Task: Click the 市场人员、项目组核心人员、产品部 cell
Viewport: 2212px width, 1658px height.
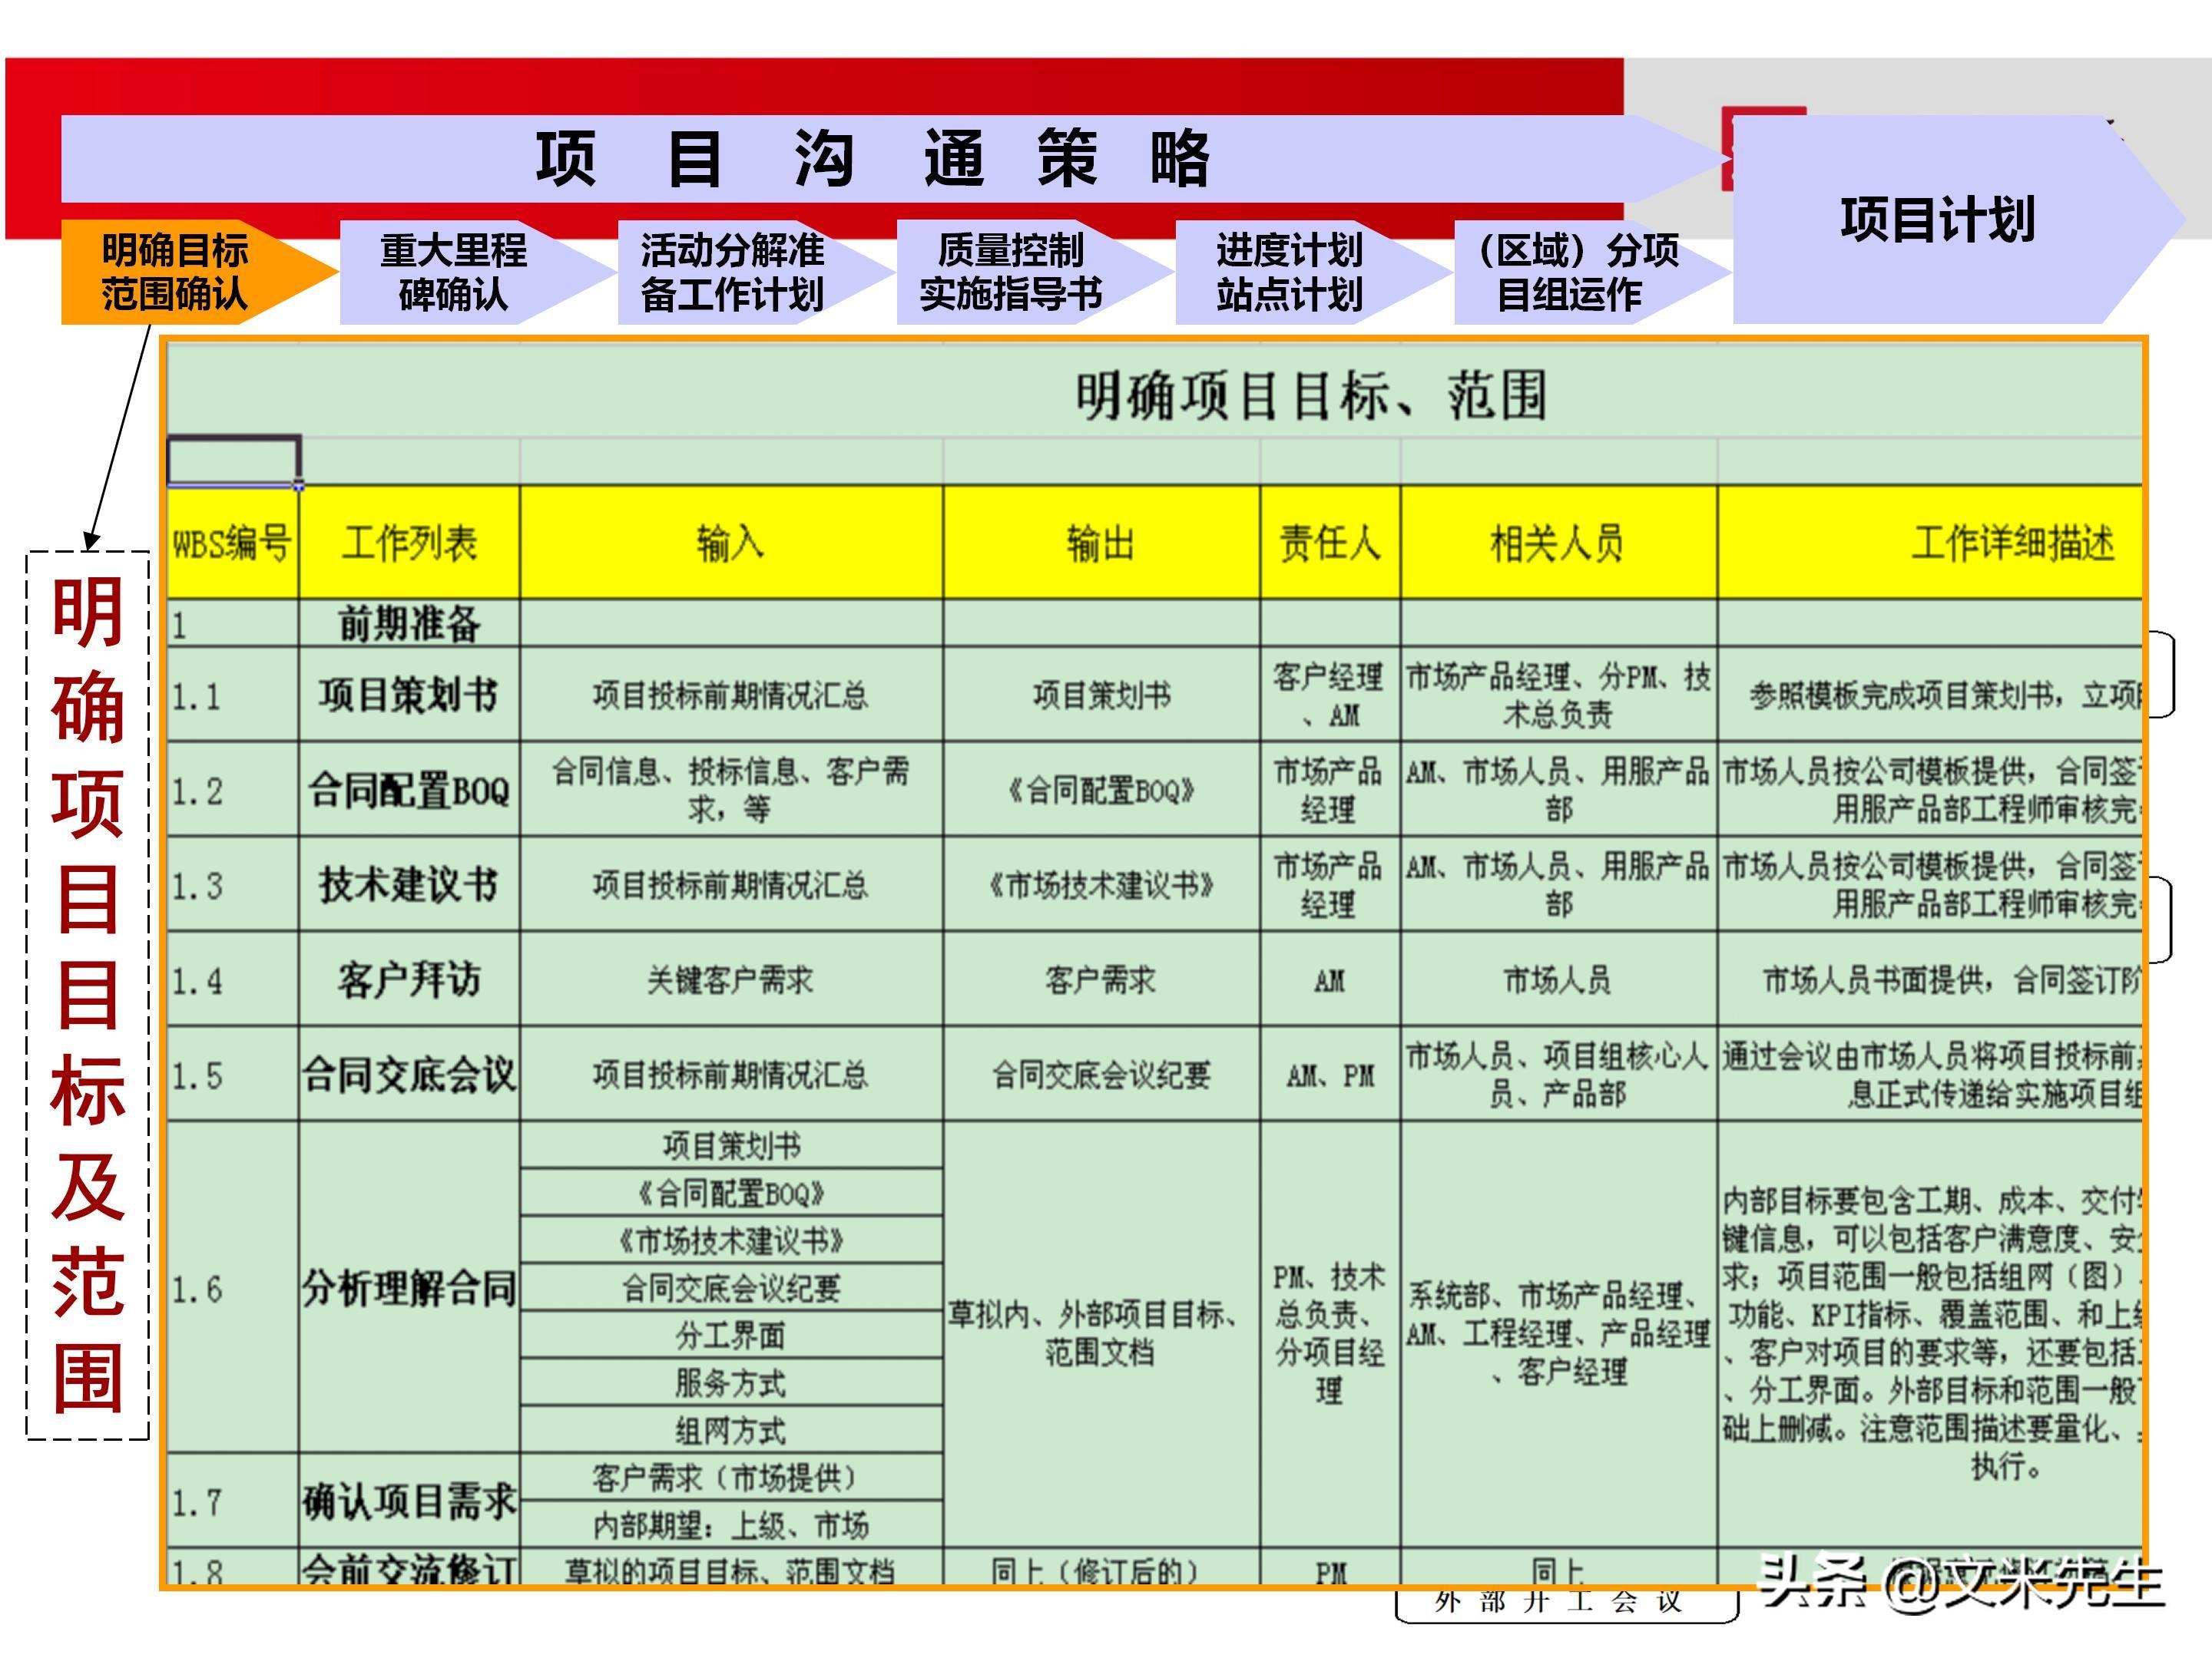Action: click(1558, 1073)
